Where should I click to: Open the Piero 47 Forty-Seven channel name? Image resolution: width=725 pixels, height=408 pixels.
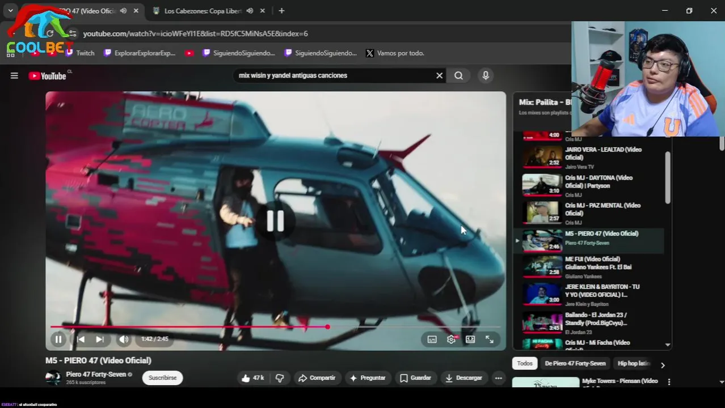coord(96,375)
